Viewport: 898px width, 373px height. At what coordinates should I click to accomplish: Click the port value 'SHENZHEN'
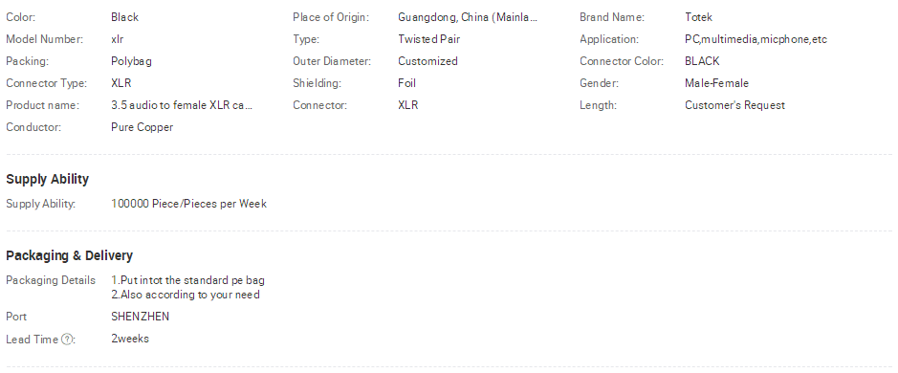(141, 317)
